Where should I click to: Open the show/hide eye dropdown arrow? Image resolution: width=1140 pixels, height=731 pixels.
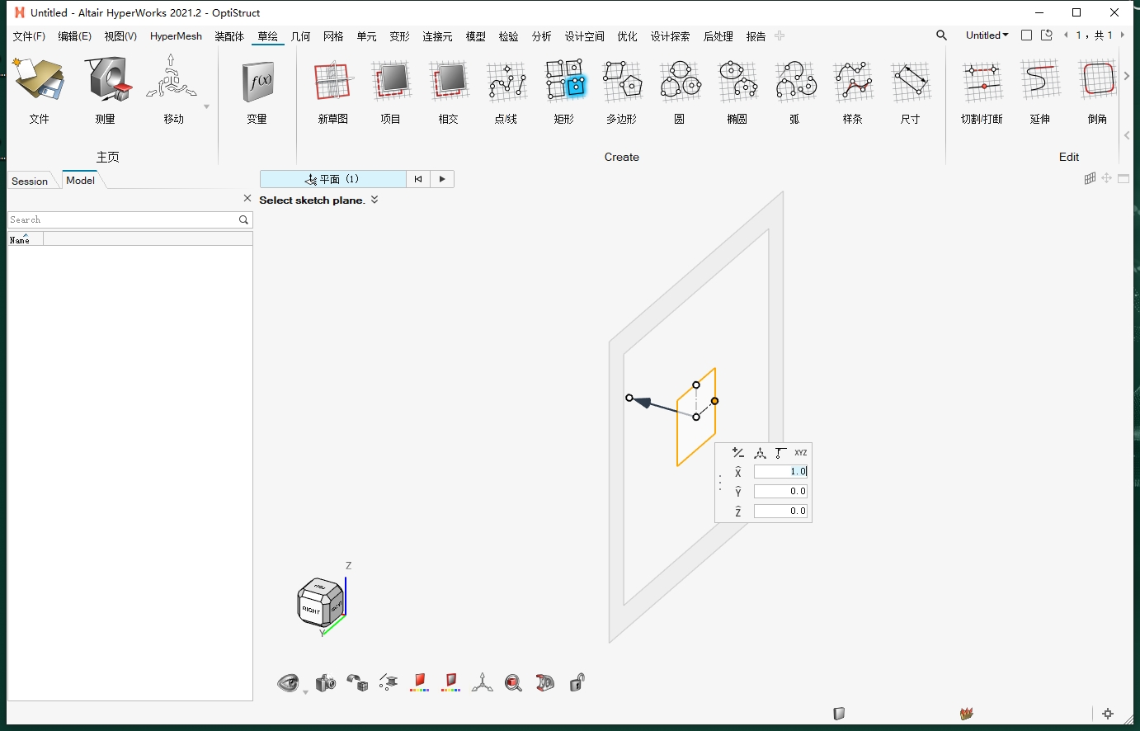coord(305,691)
